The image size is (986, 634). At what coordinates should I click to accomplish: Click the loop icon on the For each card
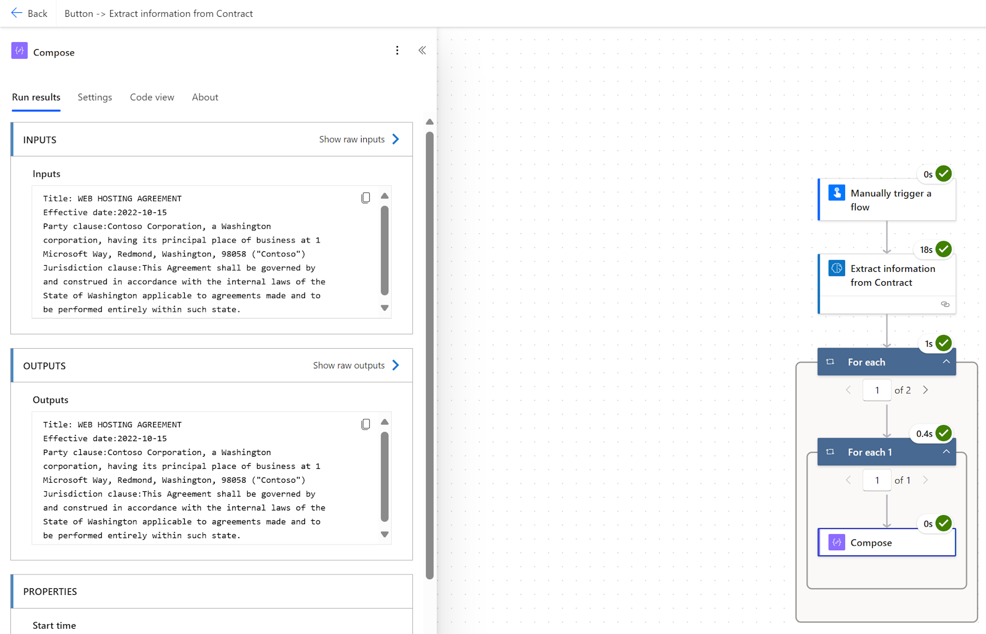pyautogui.click(x=830, y=362)
